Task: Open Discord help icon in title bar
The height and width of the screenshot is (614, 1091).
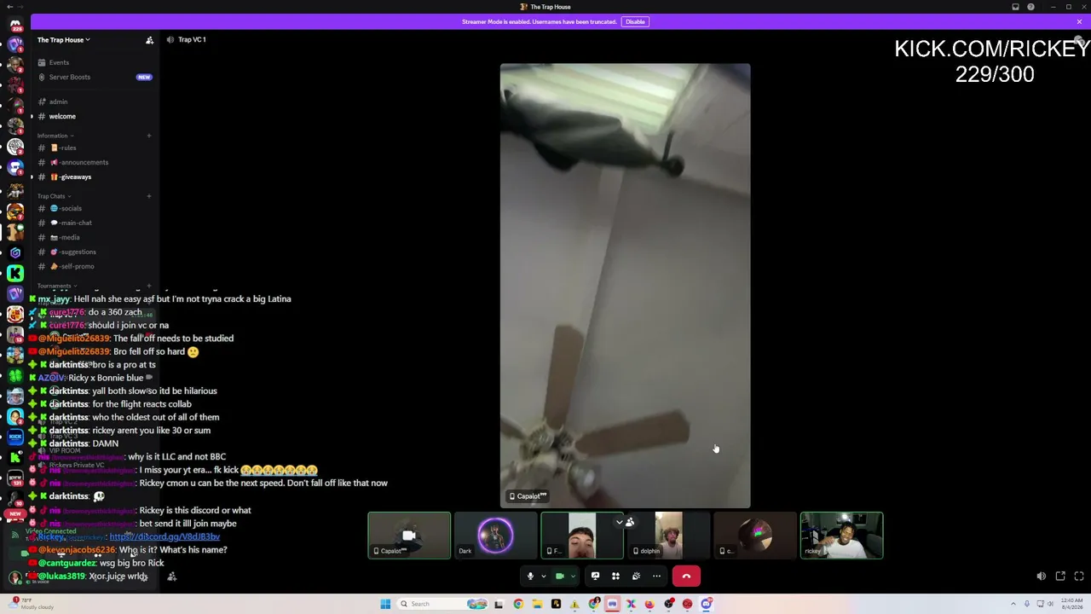Action: coord(1030,7)
